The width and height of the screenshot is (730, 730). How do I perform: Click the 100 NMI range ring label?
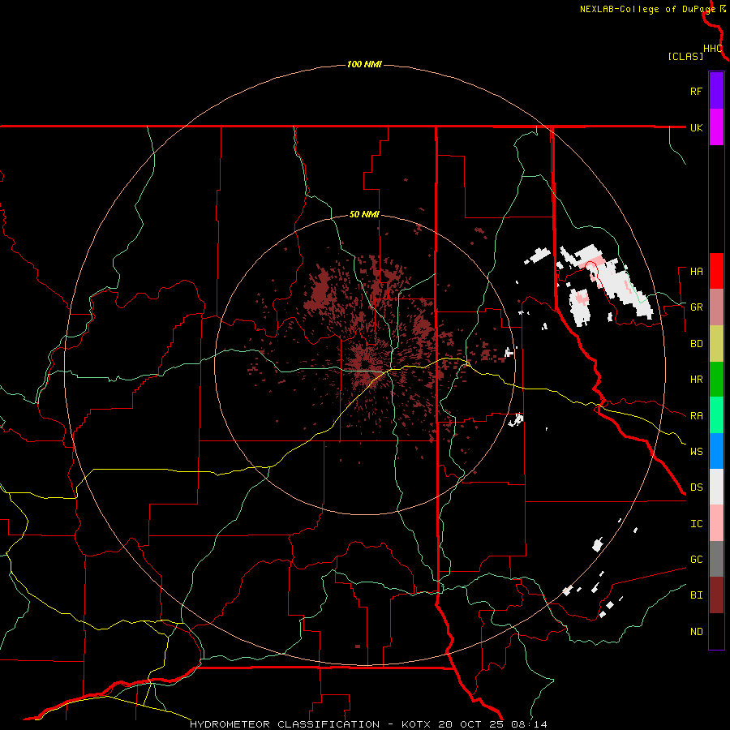pos(364,64)
